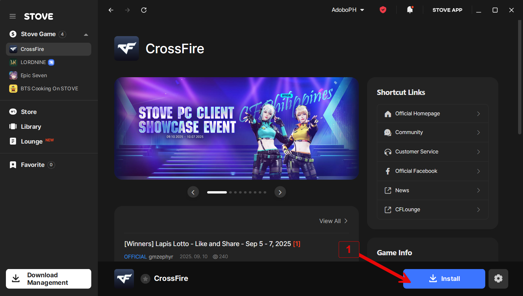This screenshot has height=296, width=523.
Task: Open Download Management
Action: tap(49, 279)
